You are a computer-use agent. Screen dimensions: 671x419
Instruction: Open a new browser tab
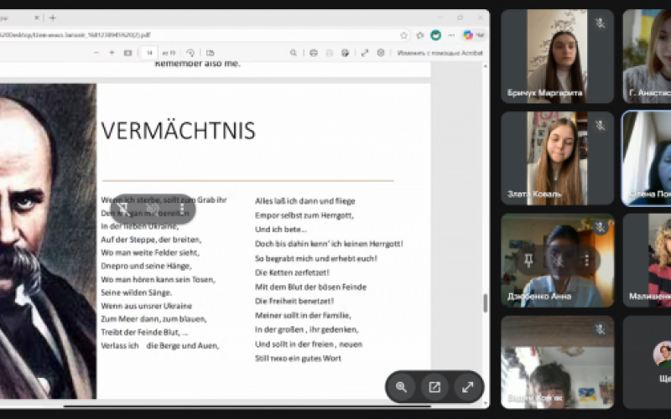[53, 18]
